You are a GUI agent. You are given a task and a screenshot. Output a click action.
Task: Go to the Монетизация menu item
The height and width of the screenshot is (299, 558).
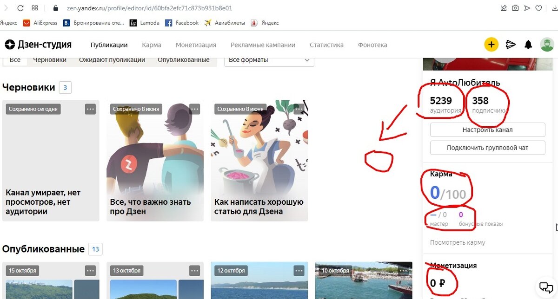coord(195,45)
